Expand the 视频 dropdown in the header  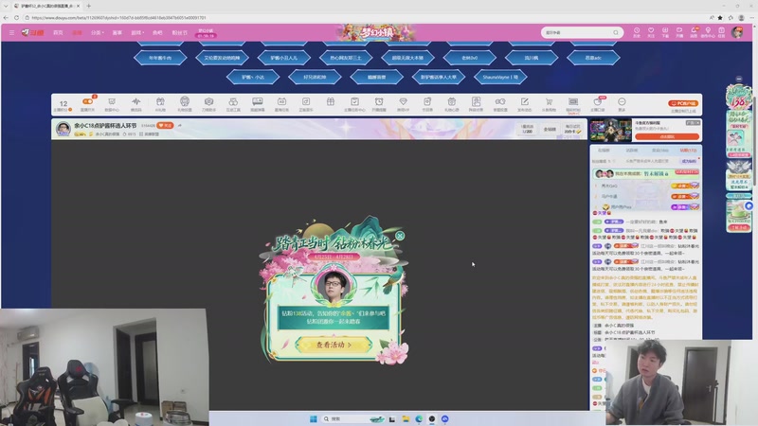(137, 33)
